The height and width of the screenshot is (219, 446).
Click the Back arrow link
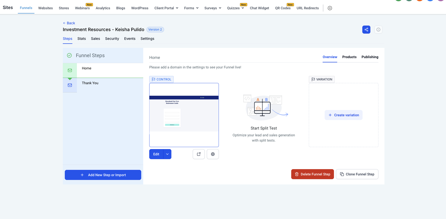coord(69,23)
